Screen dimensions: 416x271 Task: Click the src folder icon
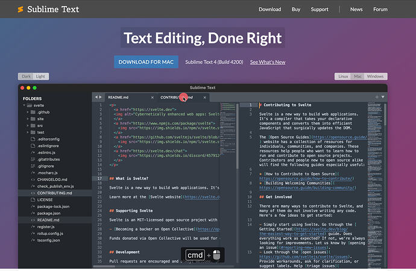33,126
